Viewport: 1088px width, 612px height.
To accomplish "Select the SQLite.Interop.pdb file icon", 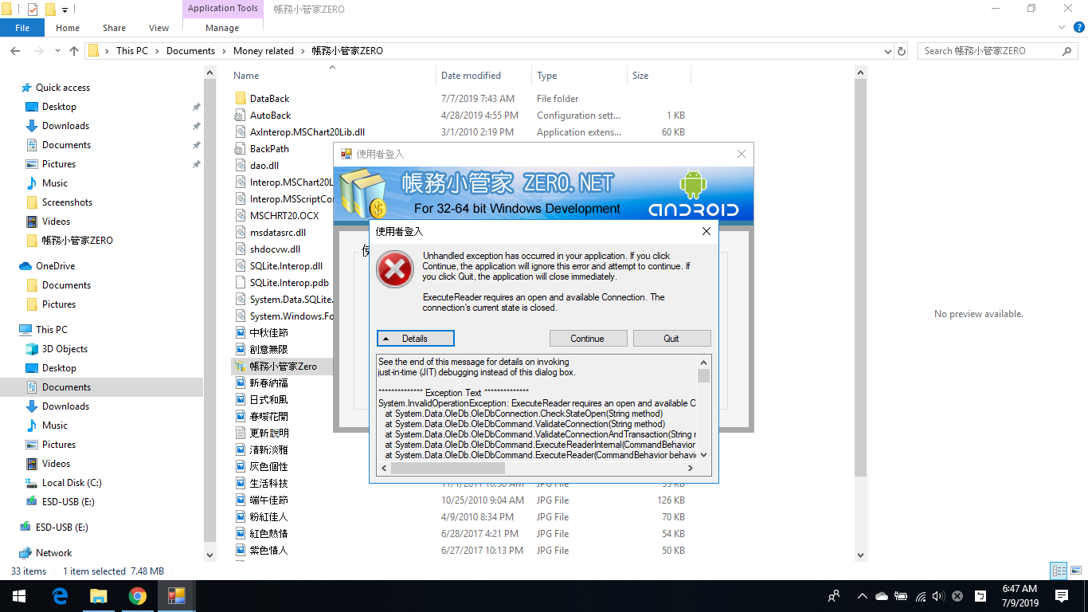I will (240, 283).
